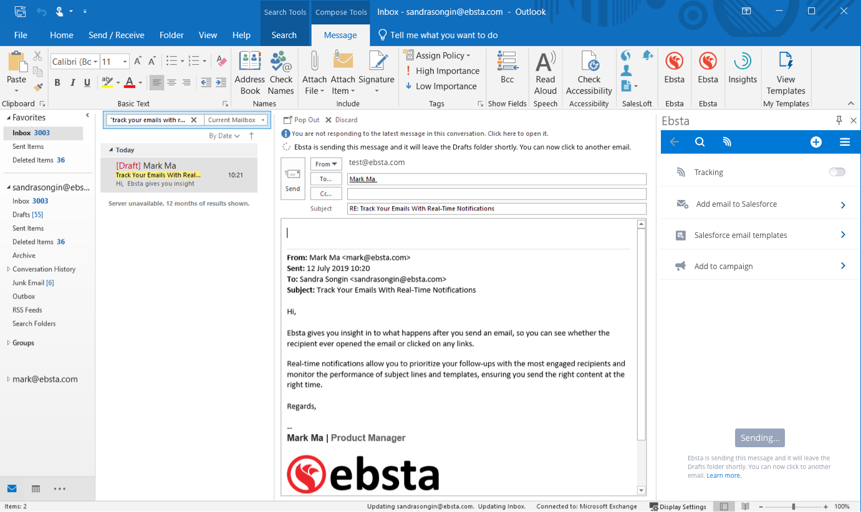Toggle italic formatting in Basic Text
The width and height of the screenshot is (861, 512).
[x=72, y=83]
